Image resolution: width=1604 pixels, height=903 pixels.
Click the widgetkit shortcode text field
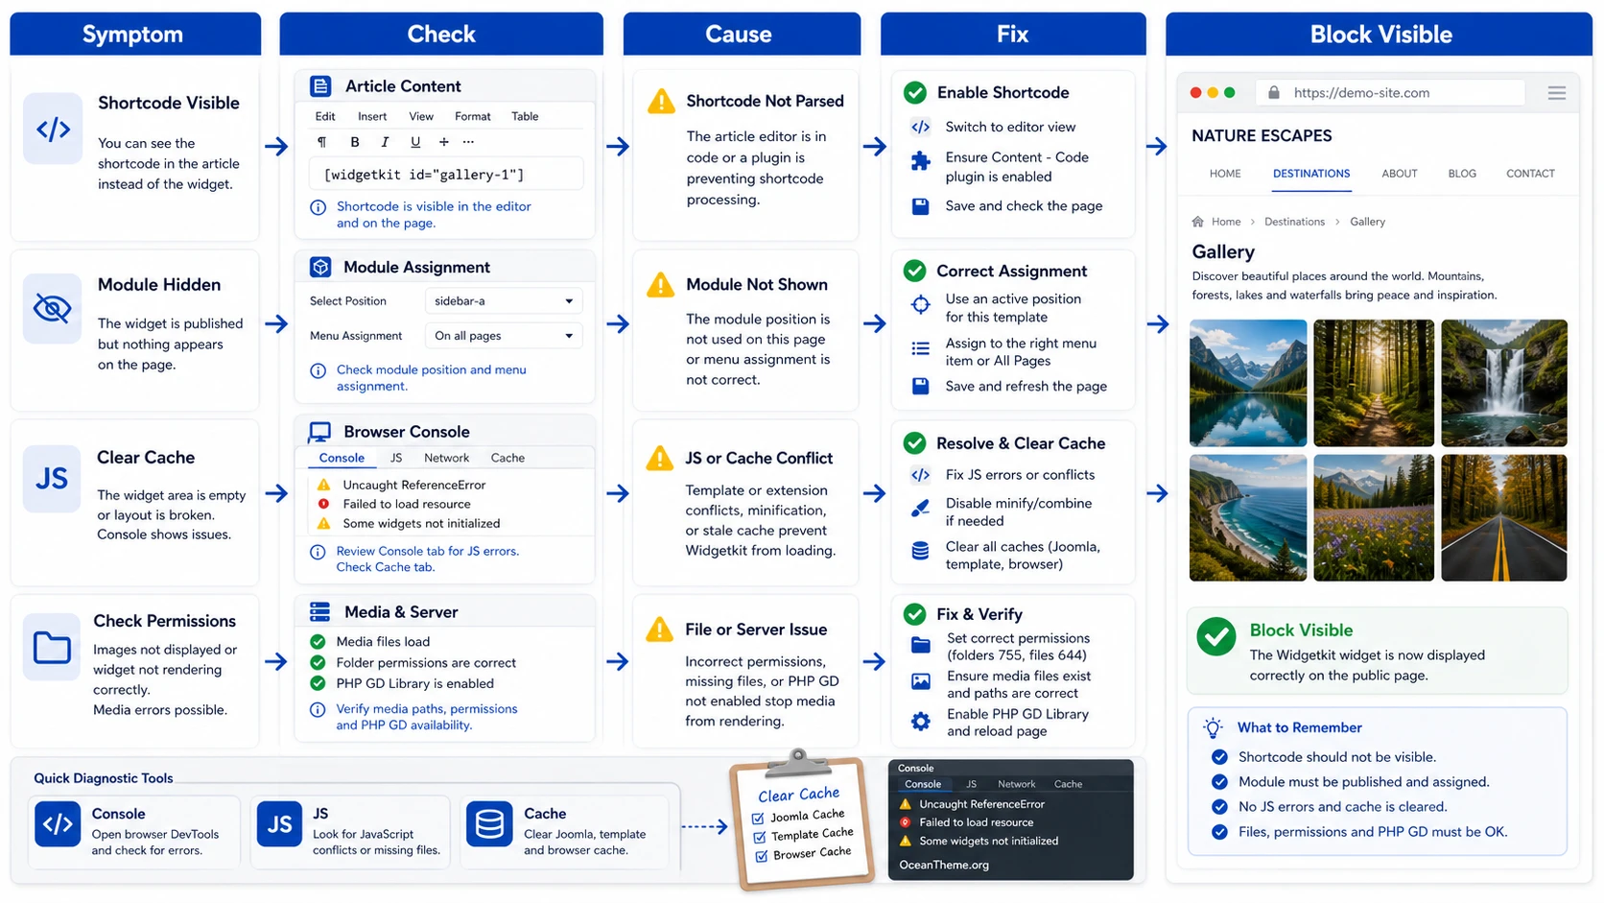click(x=445, y=175)
